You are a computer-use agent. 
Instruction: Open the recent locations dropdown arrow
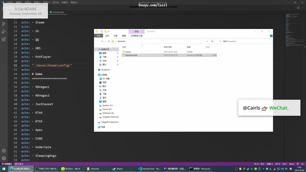point(106,41)
